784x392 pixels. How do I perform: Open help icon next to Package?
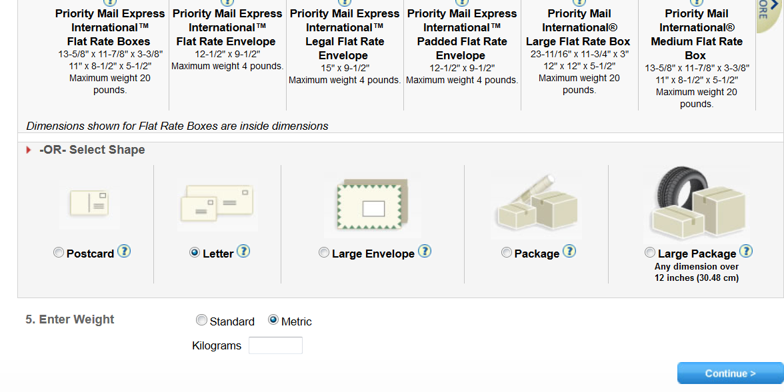569,252
